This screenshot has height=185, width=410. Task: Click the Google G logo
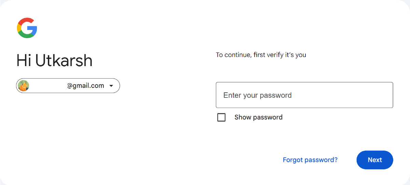click(27, 28)
